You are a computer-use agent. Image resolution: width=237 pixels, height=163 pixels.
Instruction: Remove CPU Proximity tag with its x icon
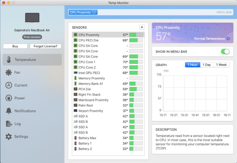pos(94,12)
